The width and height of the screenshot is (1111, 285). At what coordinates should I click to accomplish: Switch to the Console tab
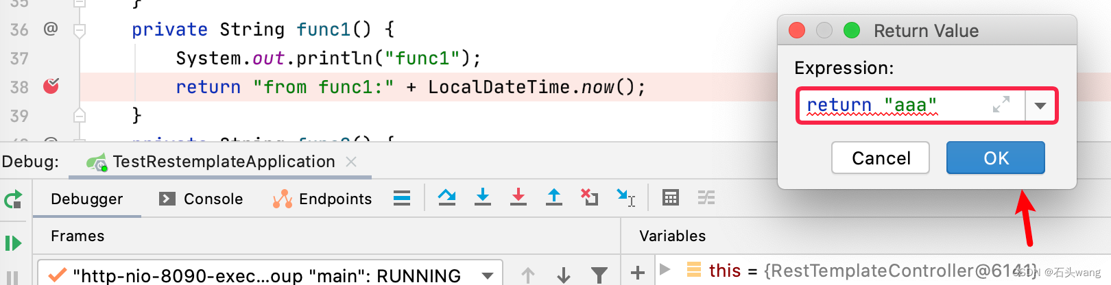(x=201, y=199)
